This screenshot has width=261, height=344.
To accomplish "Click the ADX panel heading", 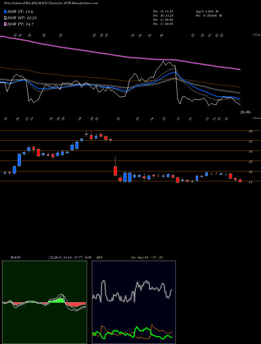I will click(99, 257).
